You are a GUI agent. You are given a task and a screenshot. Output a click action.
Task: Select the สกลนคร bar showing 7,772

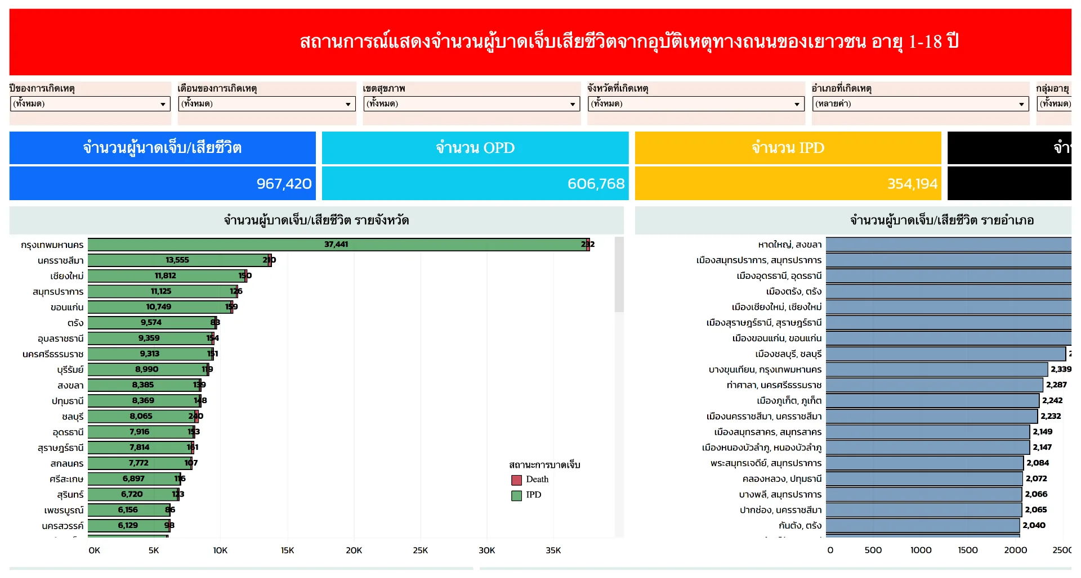click(x=140, y=463)
